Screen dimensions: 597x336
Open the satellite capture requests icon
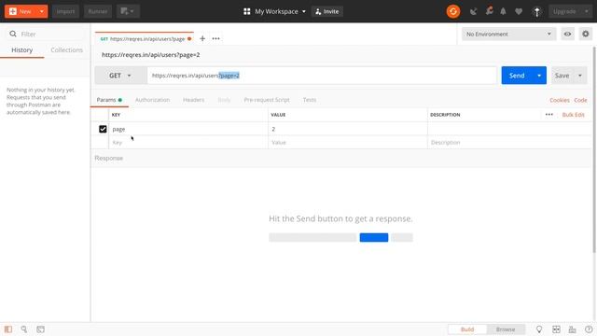coord(473,11)
